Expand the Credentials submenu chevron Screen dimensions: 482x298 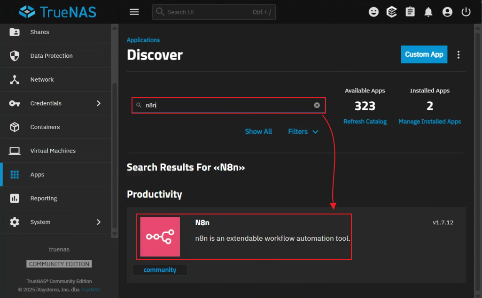[x=99, y=103]
